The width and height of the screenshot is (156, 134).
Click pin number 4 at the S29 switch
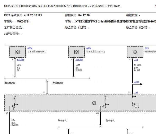[x=130, y=60]
